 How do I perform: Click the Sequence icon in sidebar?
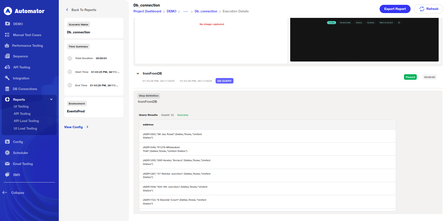tap(7, 56)
